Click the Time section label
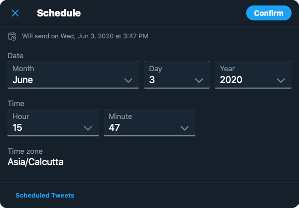This screenshot has width=299, height=208. coord(16,104)
